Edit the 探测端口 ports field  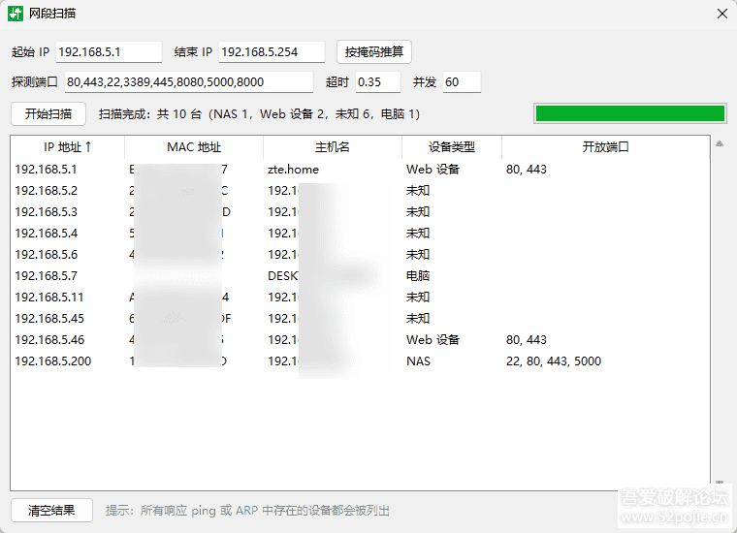pos(189,82)
